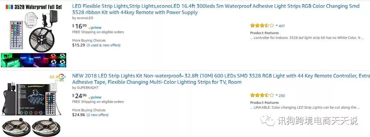Open the 3 used & new offers link
This screenshot has height=137, width=370.
tap(103, 45)
